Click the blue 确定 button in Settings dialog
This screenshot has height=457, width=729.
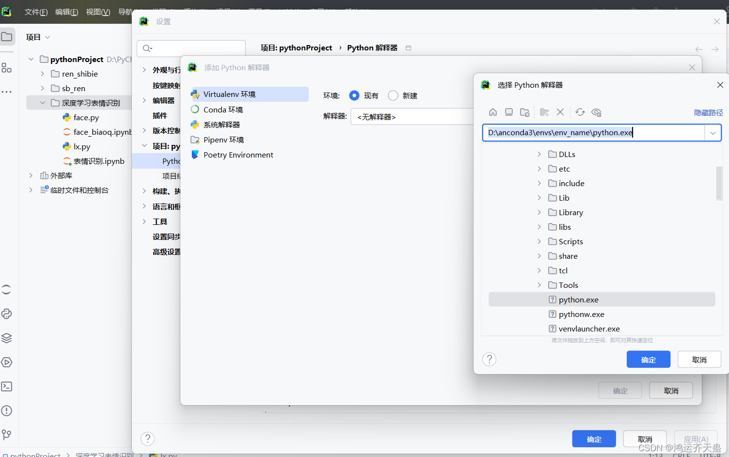coord(594,439)
